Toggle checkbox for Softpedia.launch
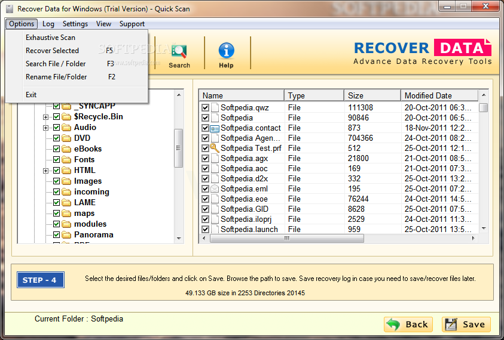Viewport: 504px width, 340px height. 205,229
